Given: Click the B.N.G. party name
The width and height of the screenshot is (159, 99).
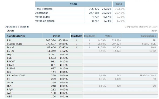Looking at the screenshot, I should click(x=11, y=47).
